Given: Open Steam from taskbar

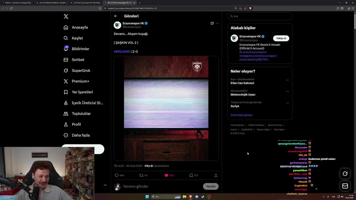Looking at the screenshot, I should tap(203, 197).
